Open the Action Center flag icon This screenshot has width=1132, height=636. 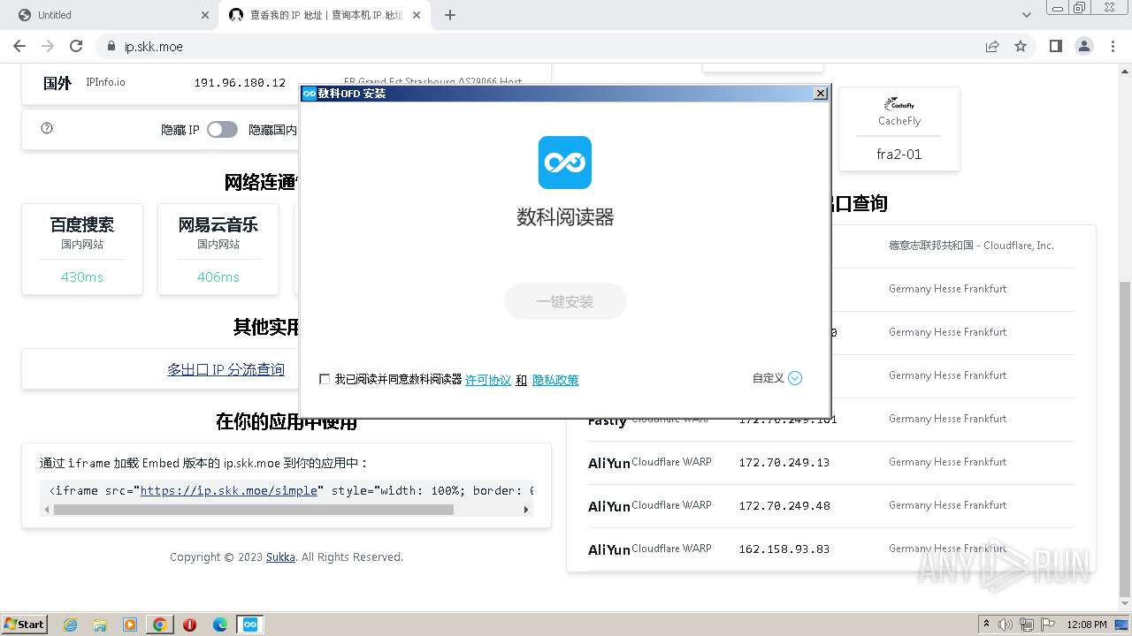1049,625
